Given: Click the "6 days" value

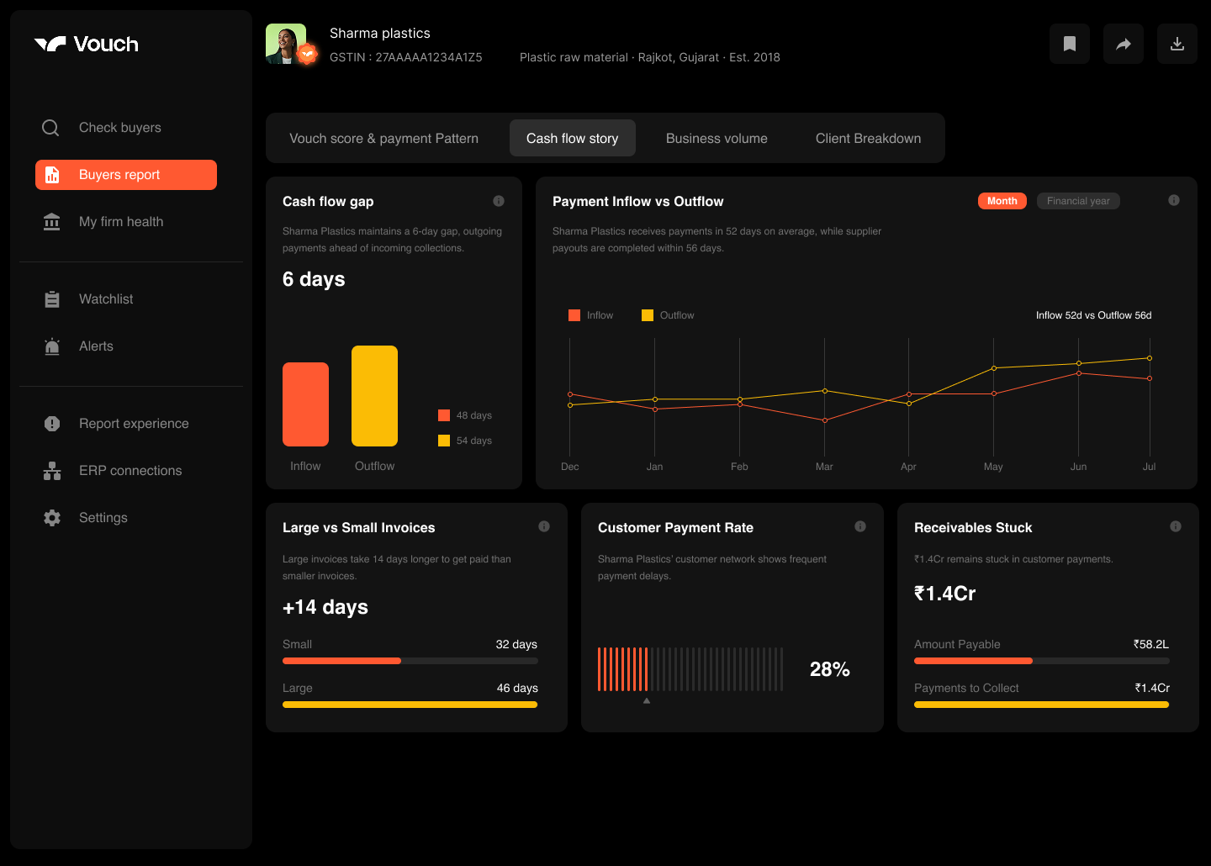Looking at the screenshot, I should (x=314, y=279).
